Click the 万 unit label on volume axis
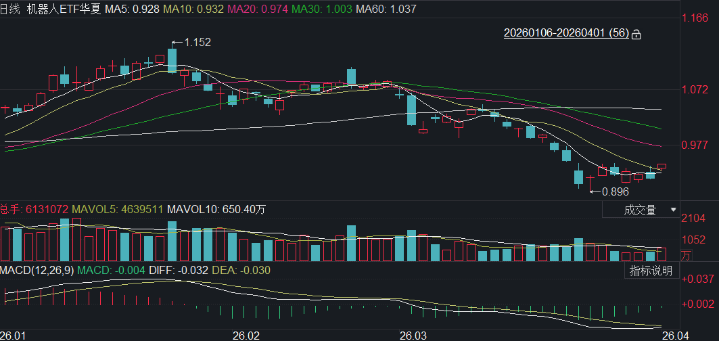 tap(686, 256)
